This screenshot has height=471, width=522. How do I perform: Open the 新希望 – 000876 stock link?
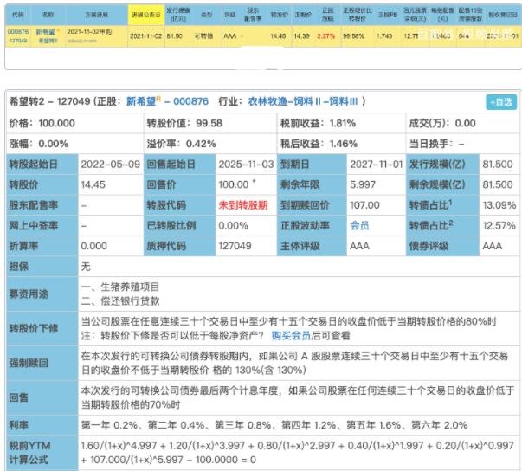tap(167, 101)
